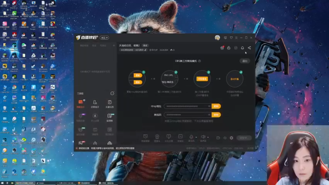Click the orange button in step 3 circle
The image size is (329, 185).
[x=202, y=79]
